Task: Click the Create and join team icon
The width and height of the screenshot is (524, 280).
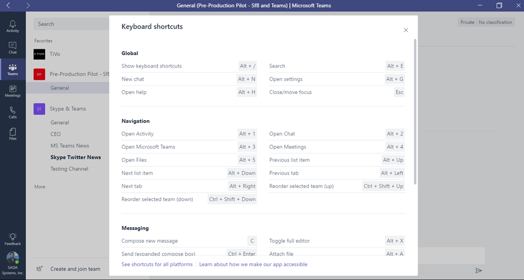Action: (39, 269)
